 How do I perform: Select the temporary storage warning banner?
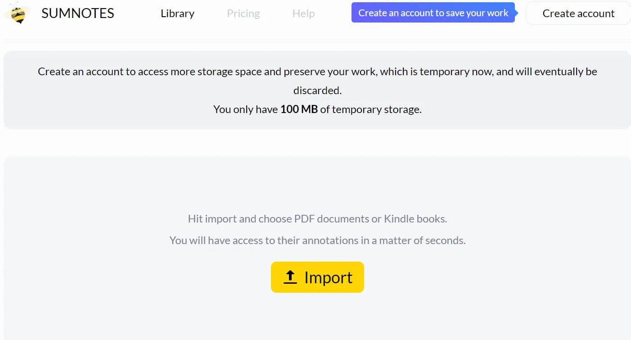coord(317,90)
